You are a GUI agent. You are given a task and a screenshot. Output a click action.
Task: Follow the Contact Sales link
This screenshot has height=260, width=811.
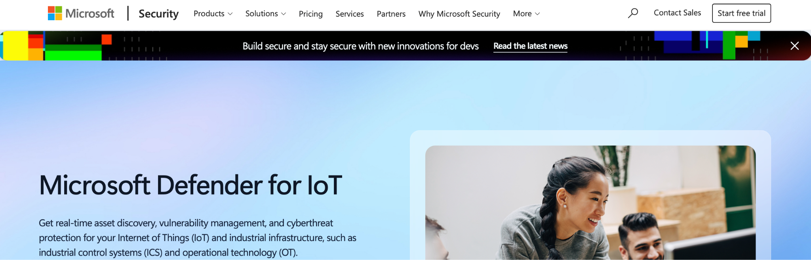point(677,13)
